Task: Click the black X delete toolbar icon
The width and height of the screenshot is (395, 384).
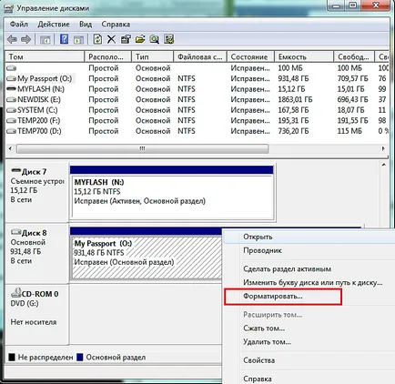Action: 111,39
